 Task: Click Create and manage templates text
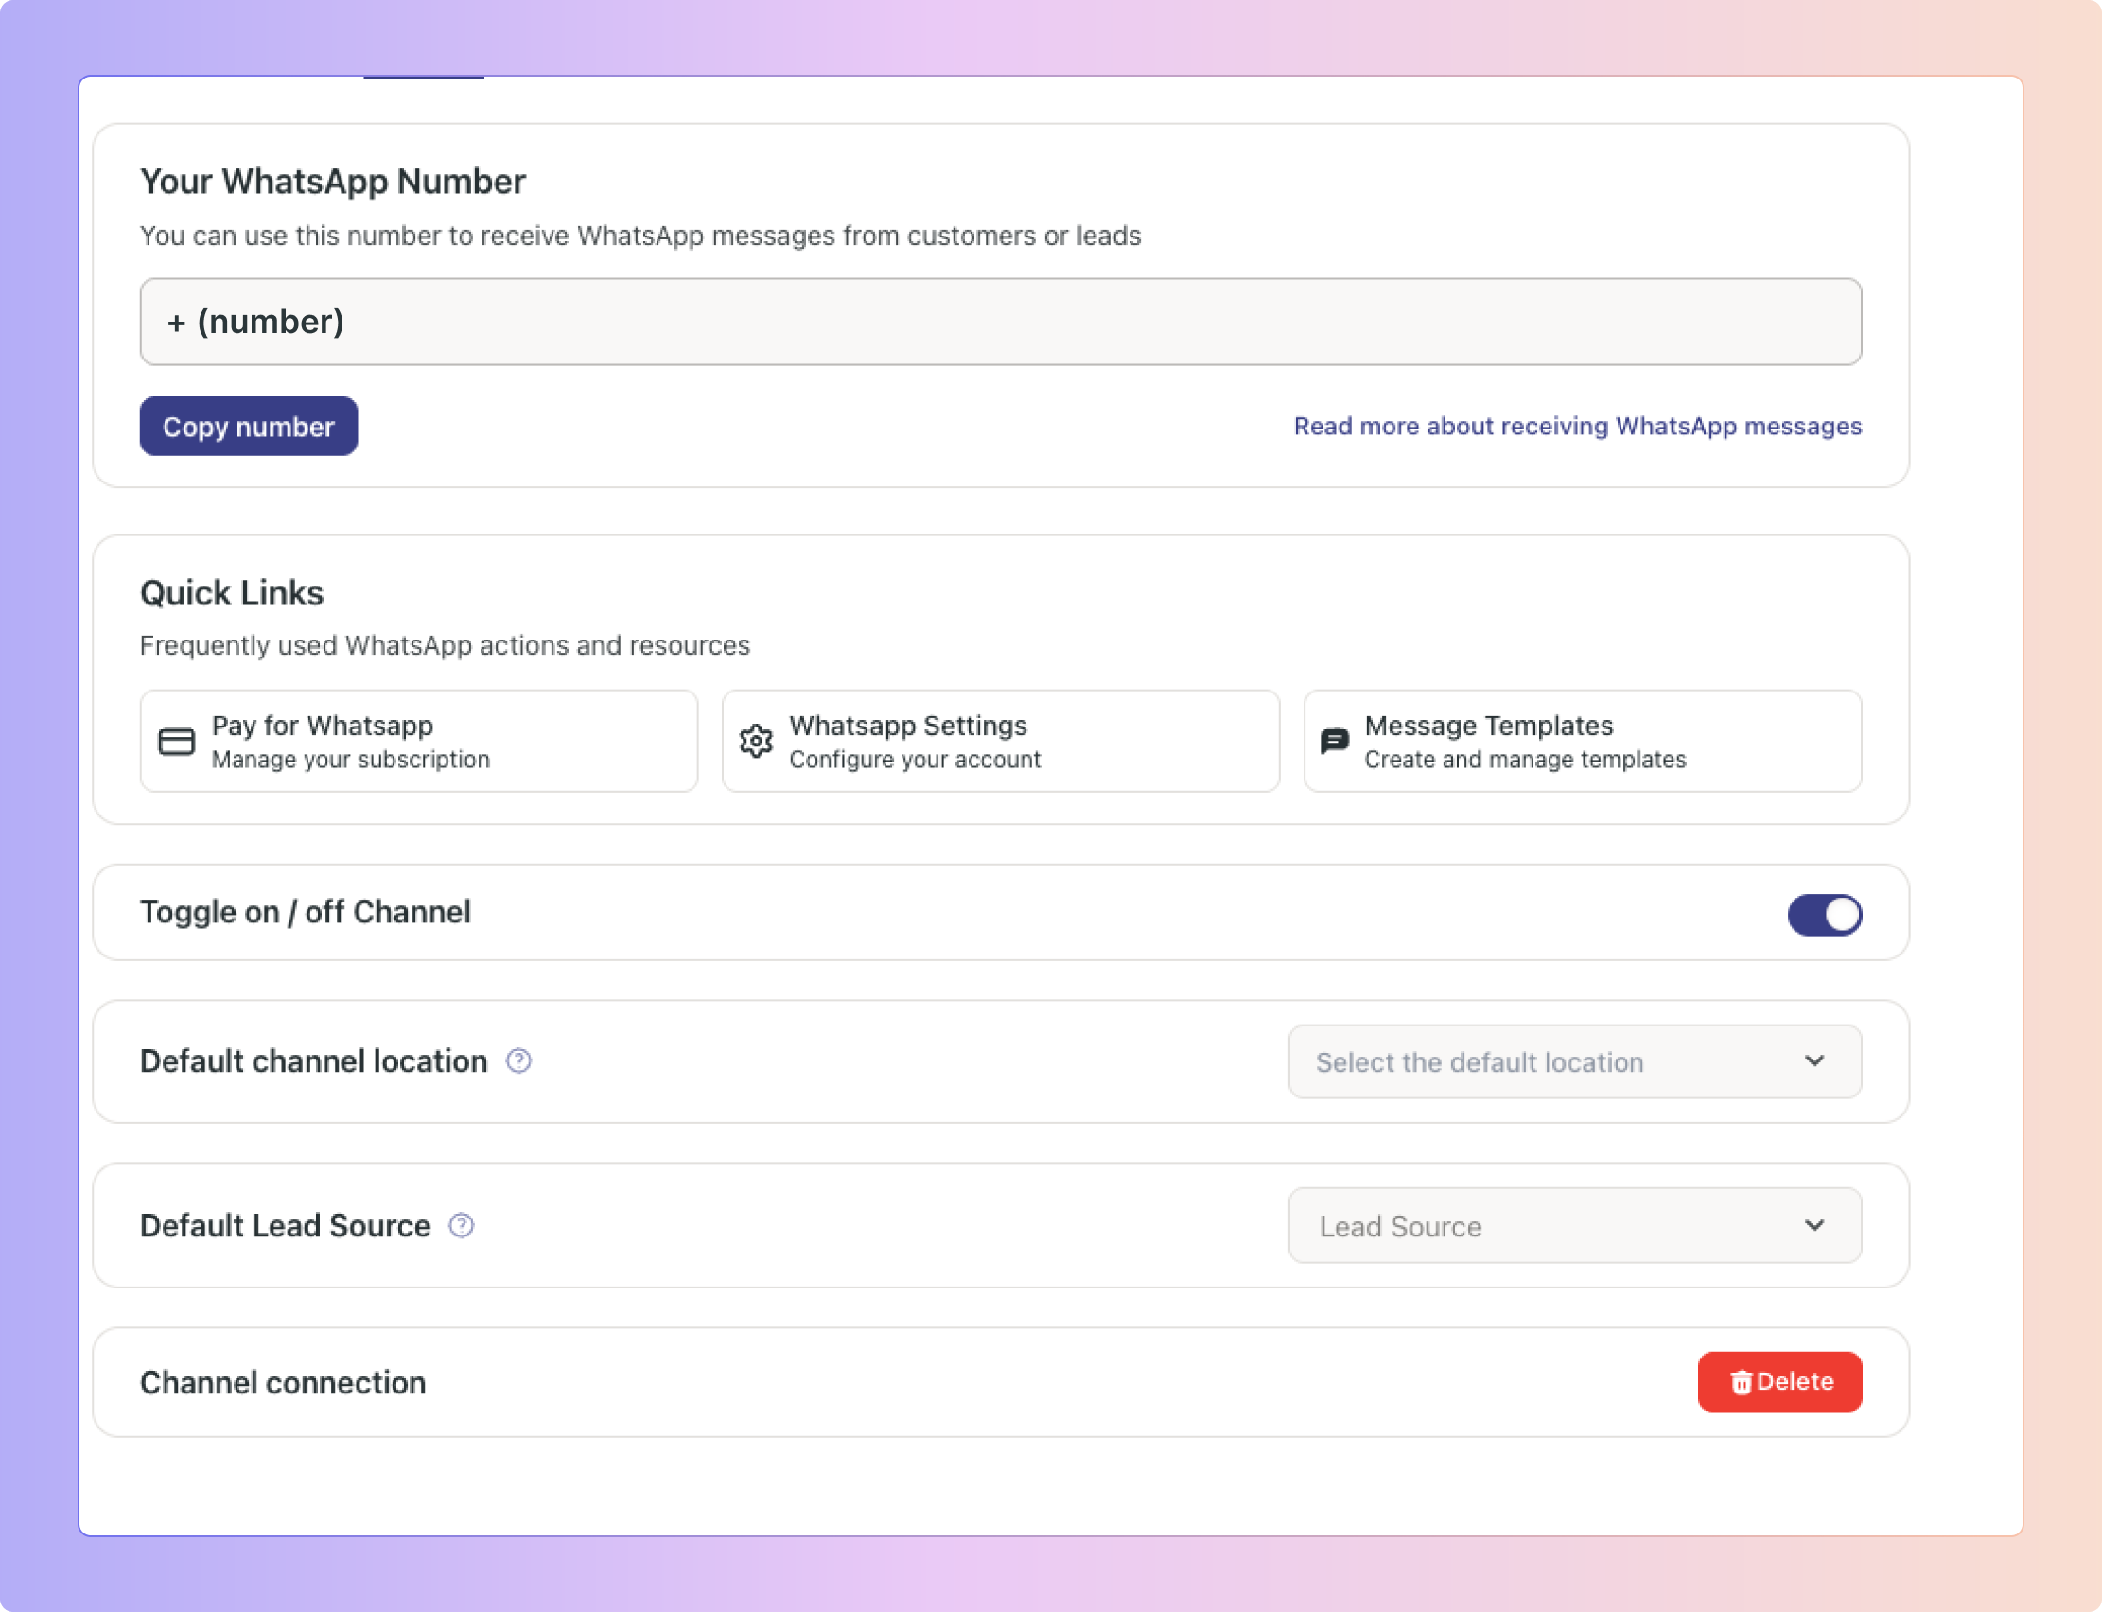point(1524,760)
